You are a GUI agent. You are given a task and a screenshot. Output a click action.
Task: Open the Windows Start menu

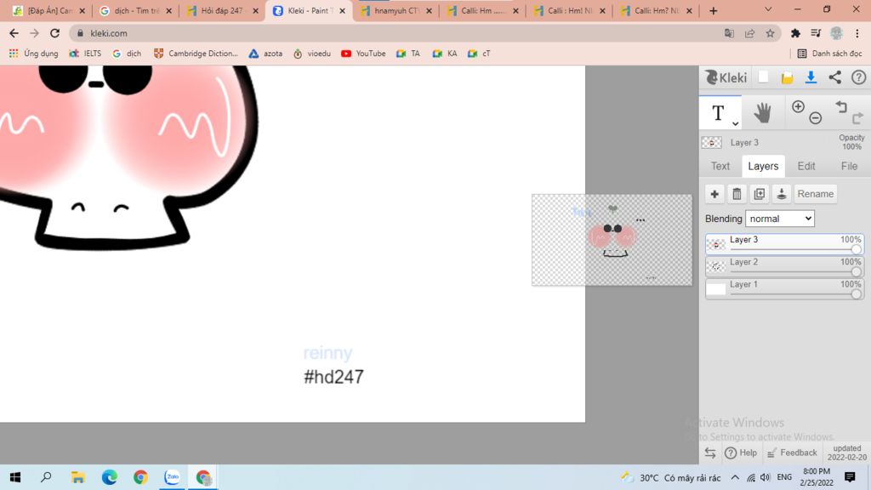[x=15, y=477]
